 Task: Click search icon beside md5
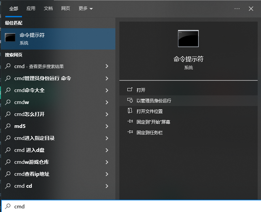[x=8, y=126]
